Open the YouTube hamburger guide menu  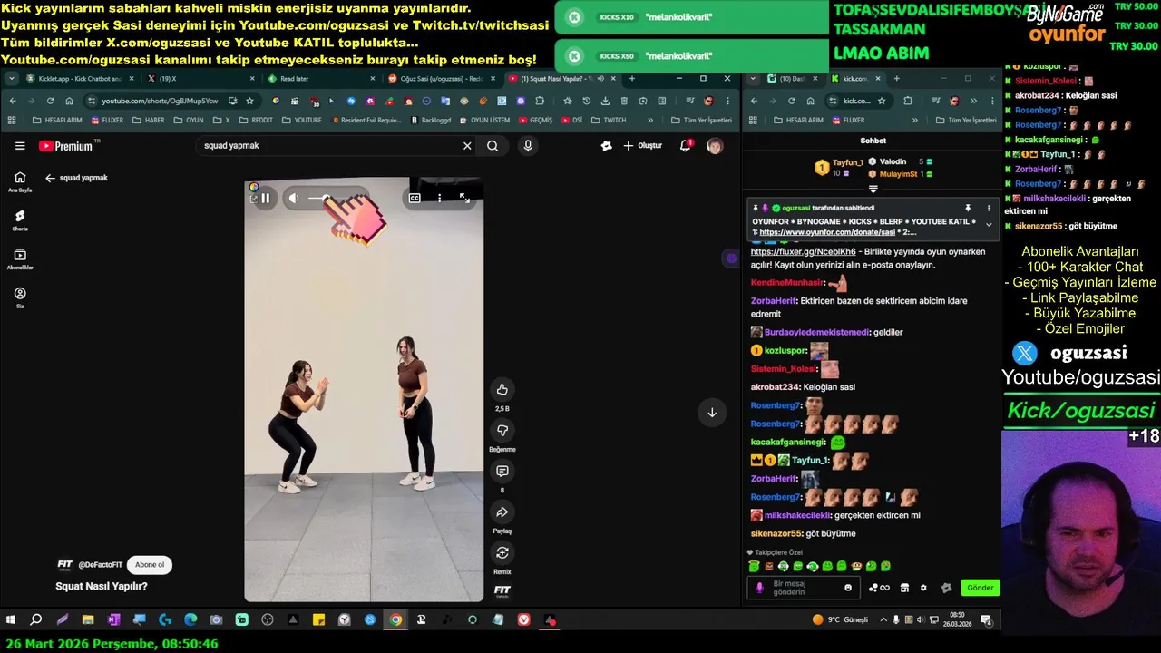tap(20, 146)
